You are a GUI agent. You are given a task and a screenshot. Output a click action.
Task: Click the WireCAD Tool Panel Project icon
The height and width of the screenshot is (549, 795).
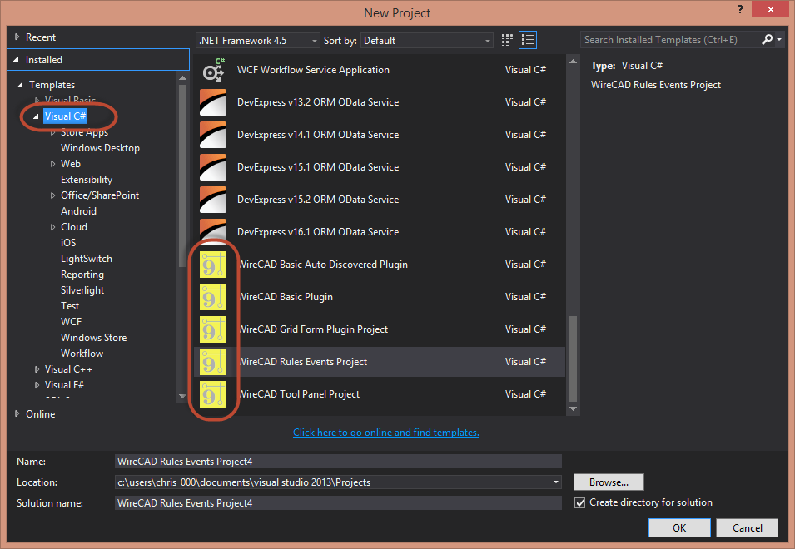click(213, 394)
